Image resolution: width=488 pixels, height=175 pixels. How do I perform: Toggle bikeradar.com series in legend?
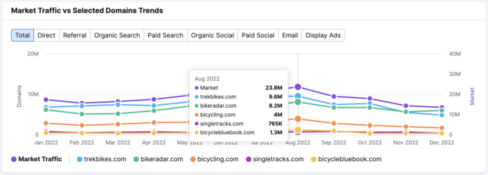(158, 159)
